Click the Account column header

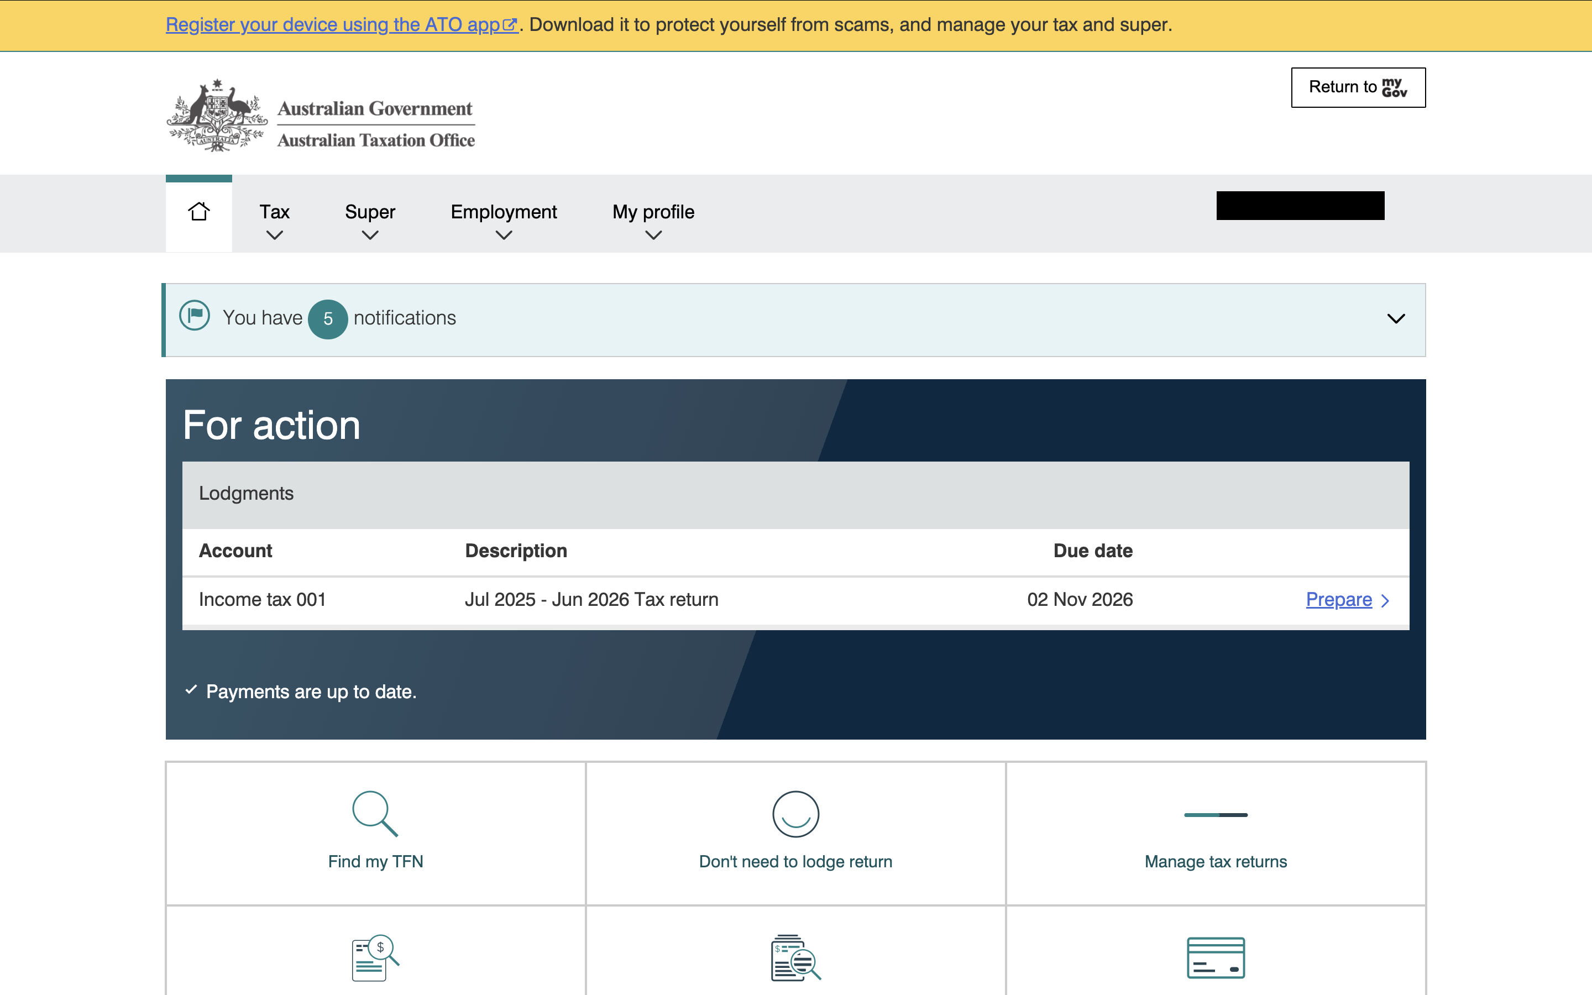[235, 551]
